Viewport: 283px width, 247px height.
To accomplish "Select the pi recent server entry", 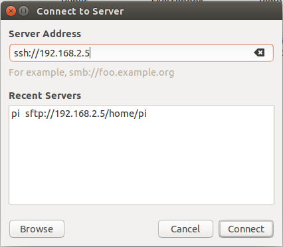I will click(x=141, y=114).
